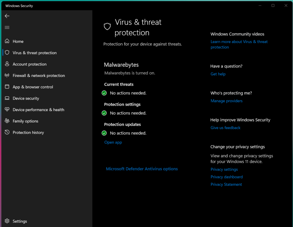Screen dimensions: 293x227
Task: Go to Family options
Action: click(x=47, y=121)
